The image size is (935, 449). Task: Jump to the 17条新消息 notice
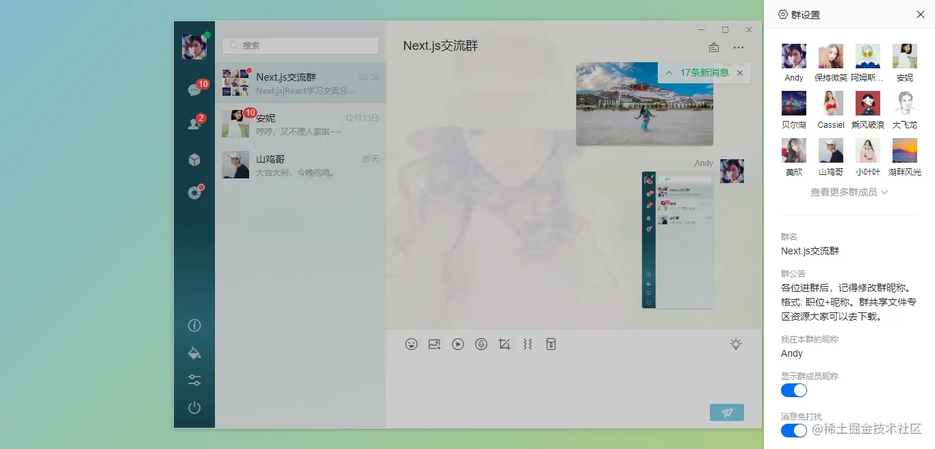click(704, 72)
